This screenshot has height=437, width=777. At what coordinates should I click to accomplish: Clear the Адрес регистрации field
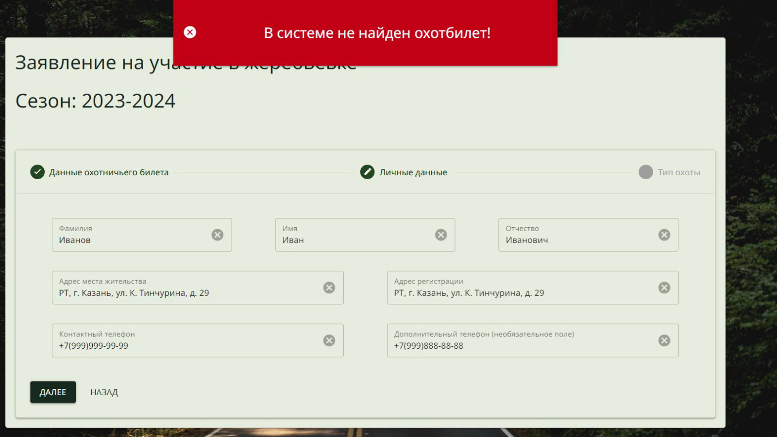[664, 288]
